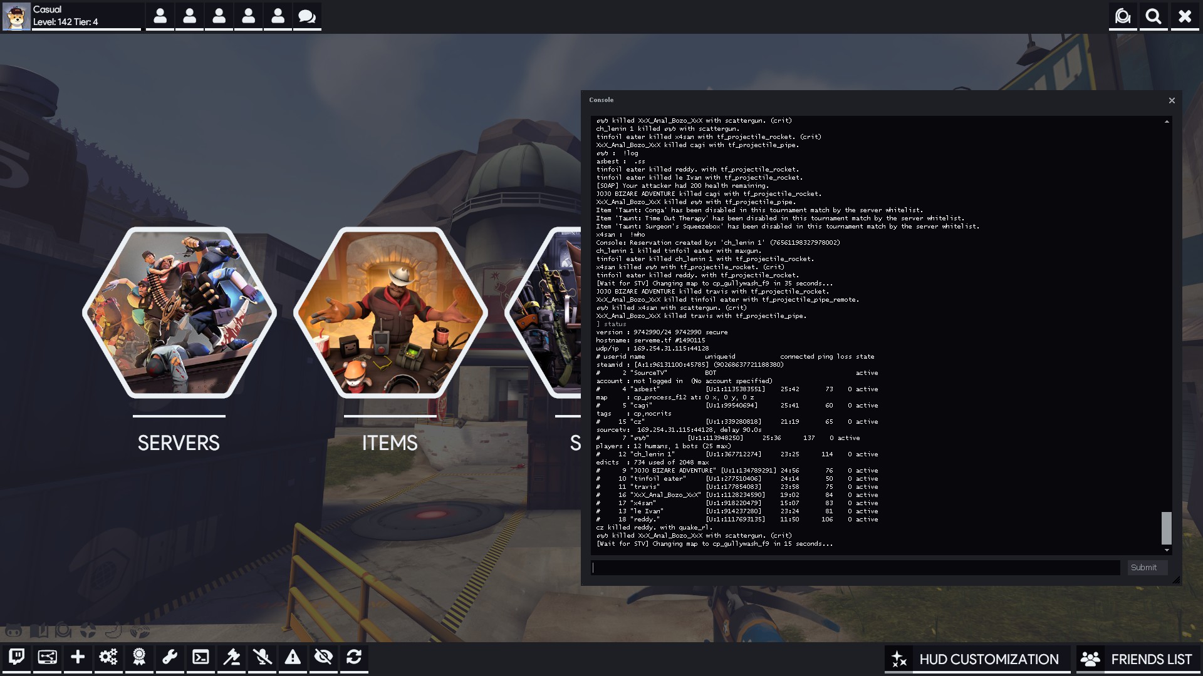Click the '[SOAP] Your attacker had 200 health' line
This screenshot has width=1203, height=676.
pos(682,186)
